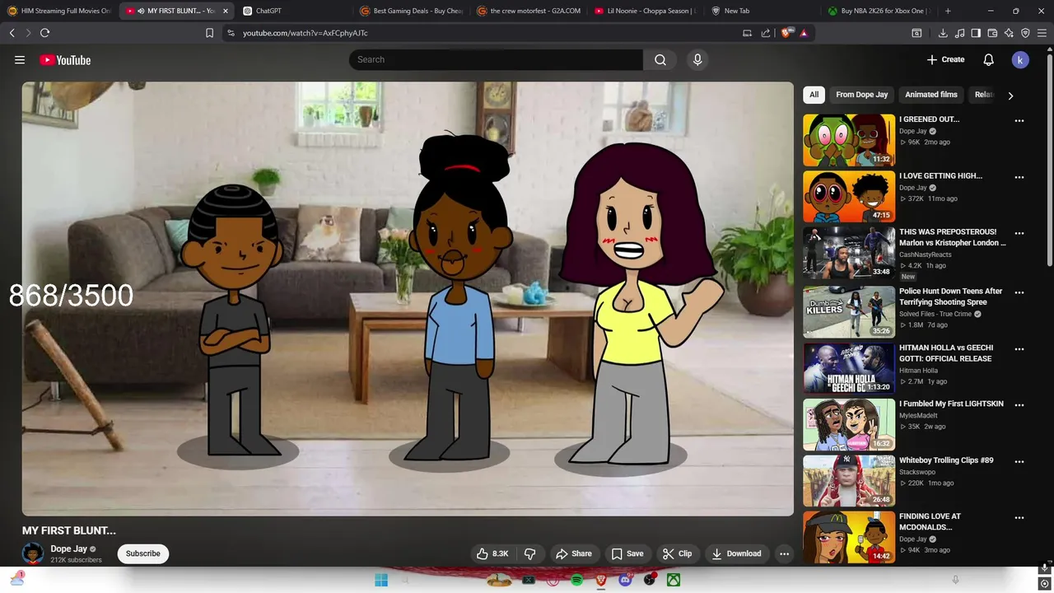Share page icon in address bar
Viewport: 1054px width, 593px height.
tap(766, 33)
